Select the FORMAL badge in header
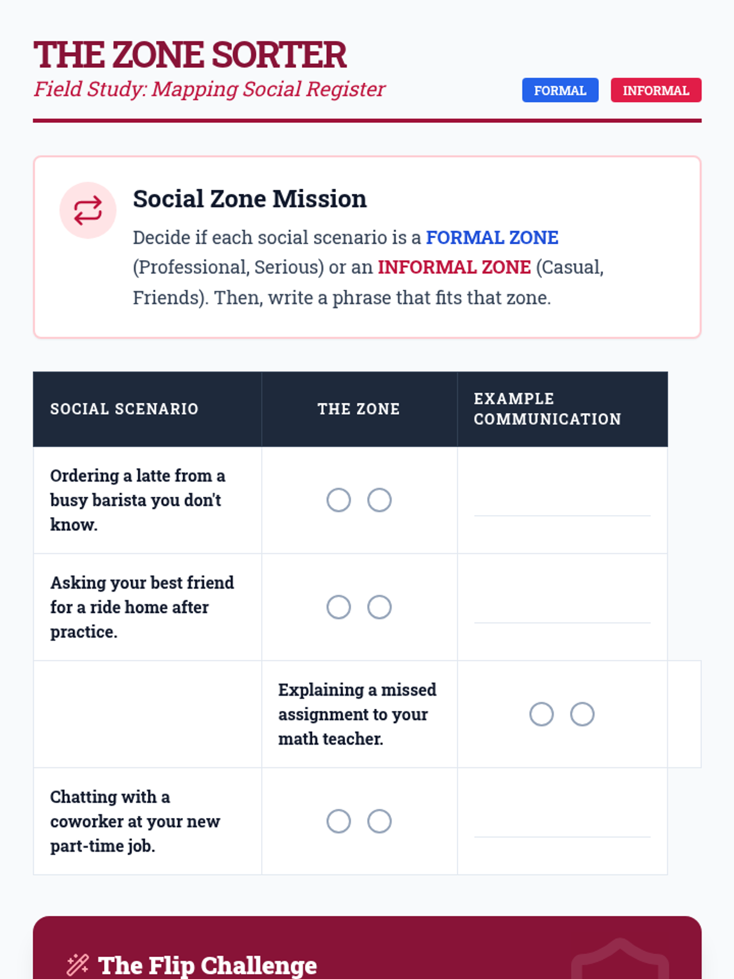Screen dimensions: 734x979 pyautogui.click(x=560, y=91)
